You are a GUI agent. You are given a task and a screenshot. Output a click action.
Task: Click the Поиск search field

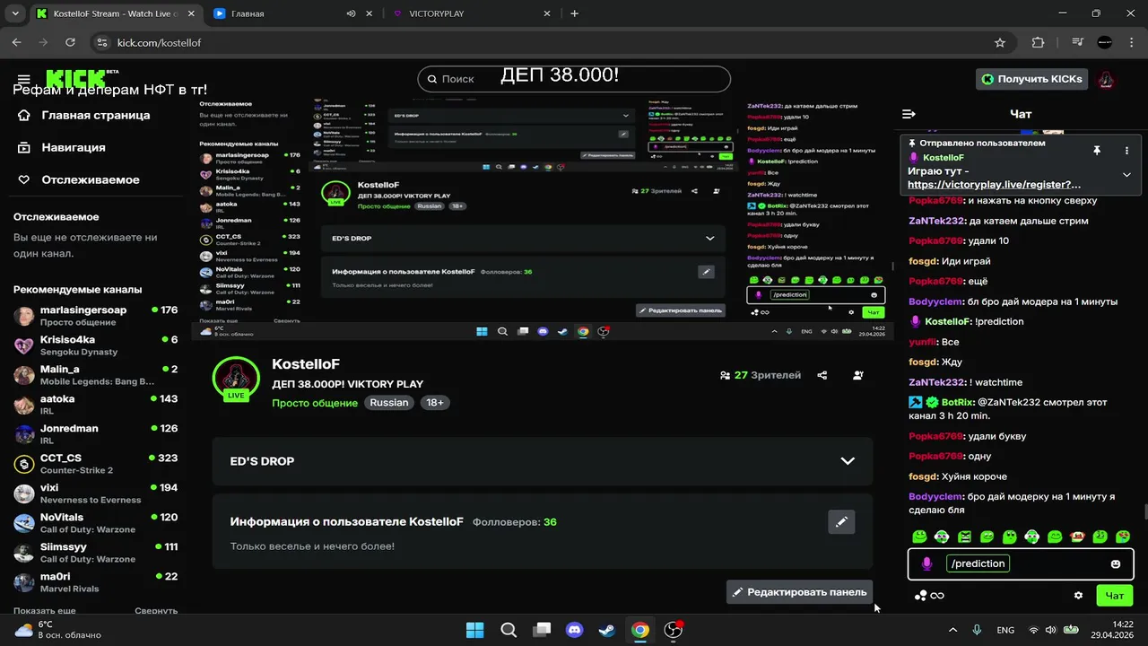(x=574, y=79)
